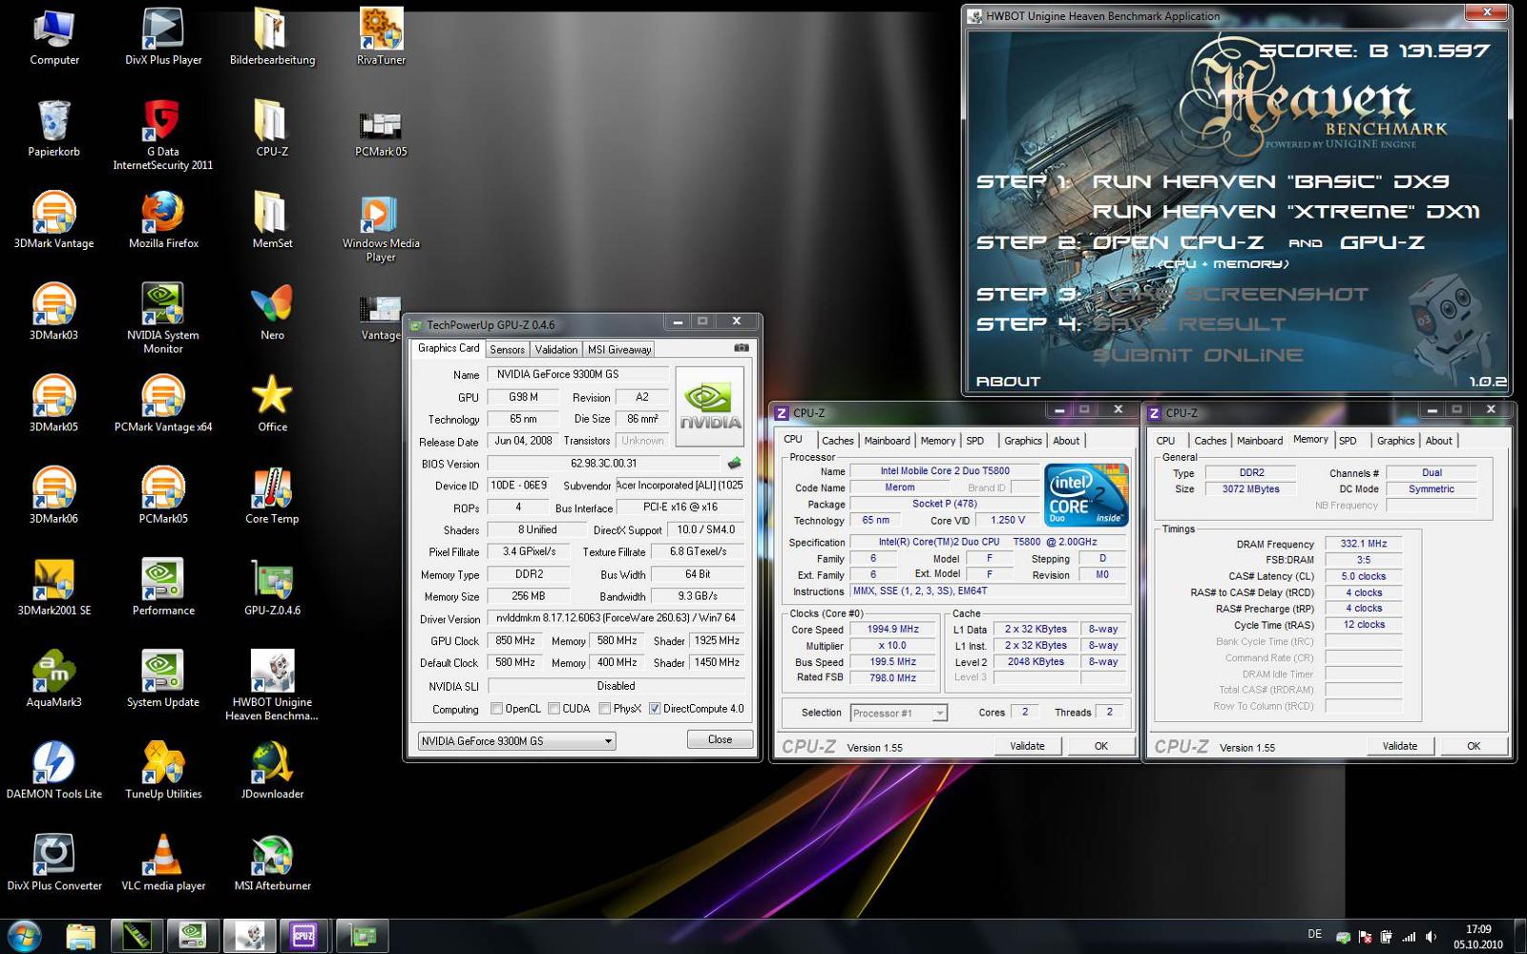Image resolution: width=1527 pixels, height=954 pixels.
Task: Toggle the CUDA checkbox
Action: tap(554, 709)
